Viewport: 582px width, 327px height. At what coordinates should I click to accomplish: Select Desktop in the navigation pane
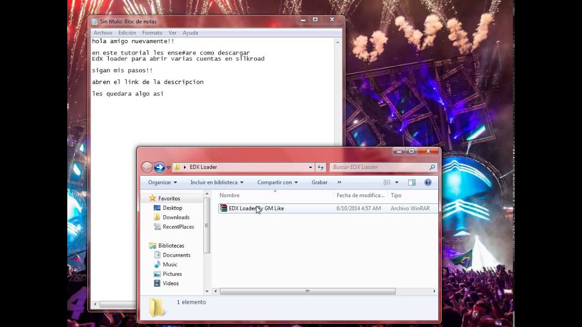click(x=172, y=208)
